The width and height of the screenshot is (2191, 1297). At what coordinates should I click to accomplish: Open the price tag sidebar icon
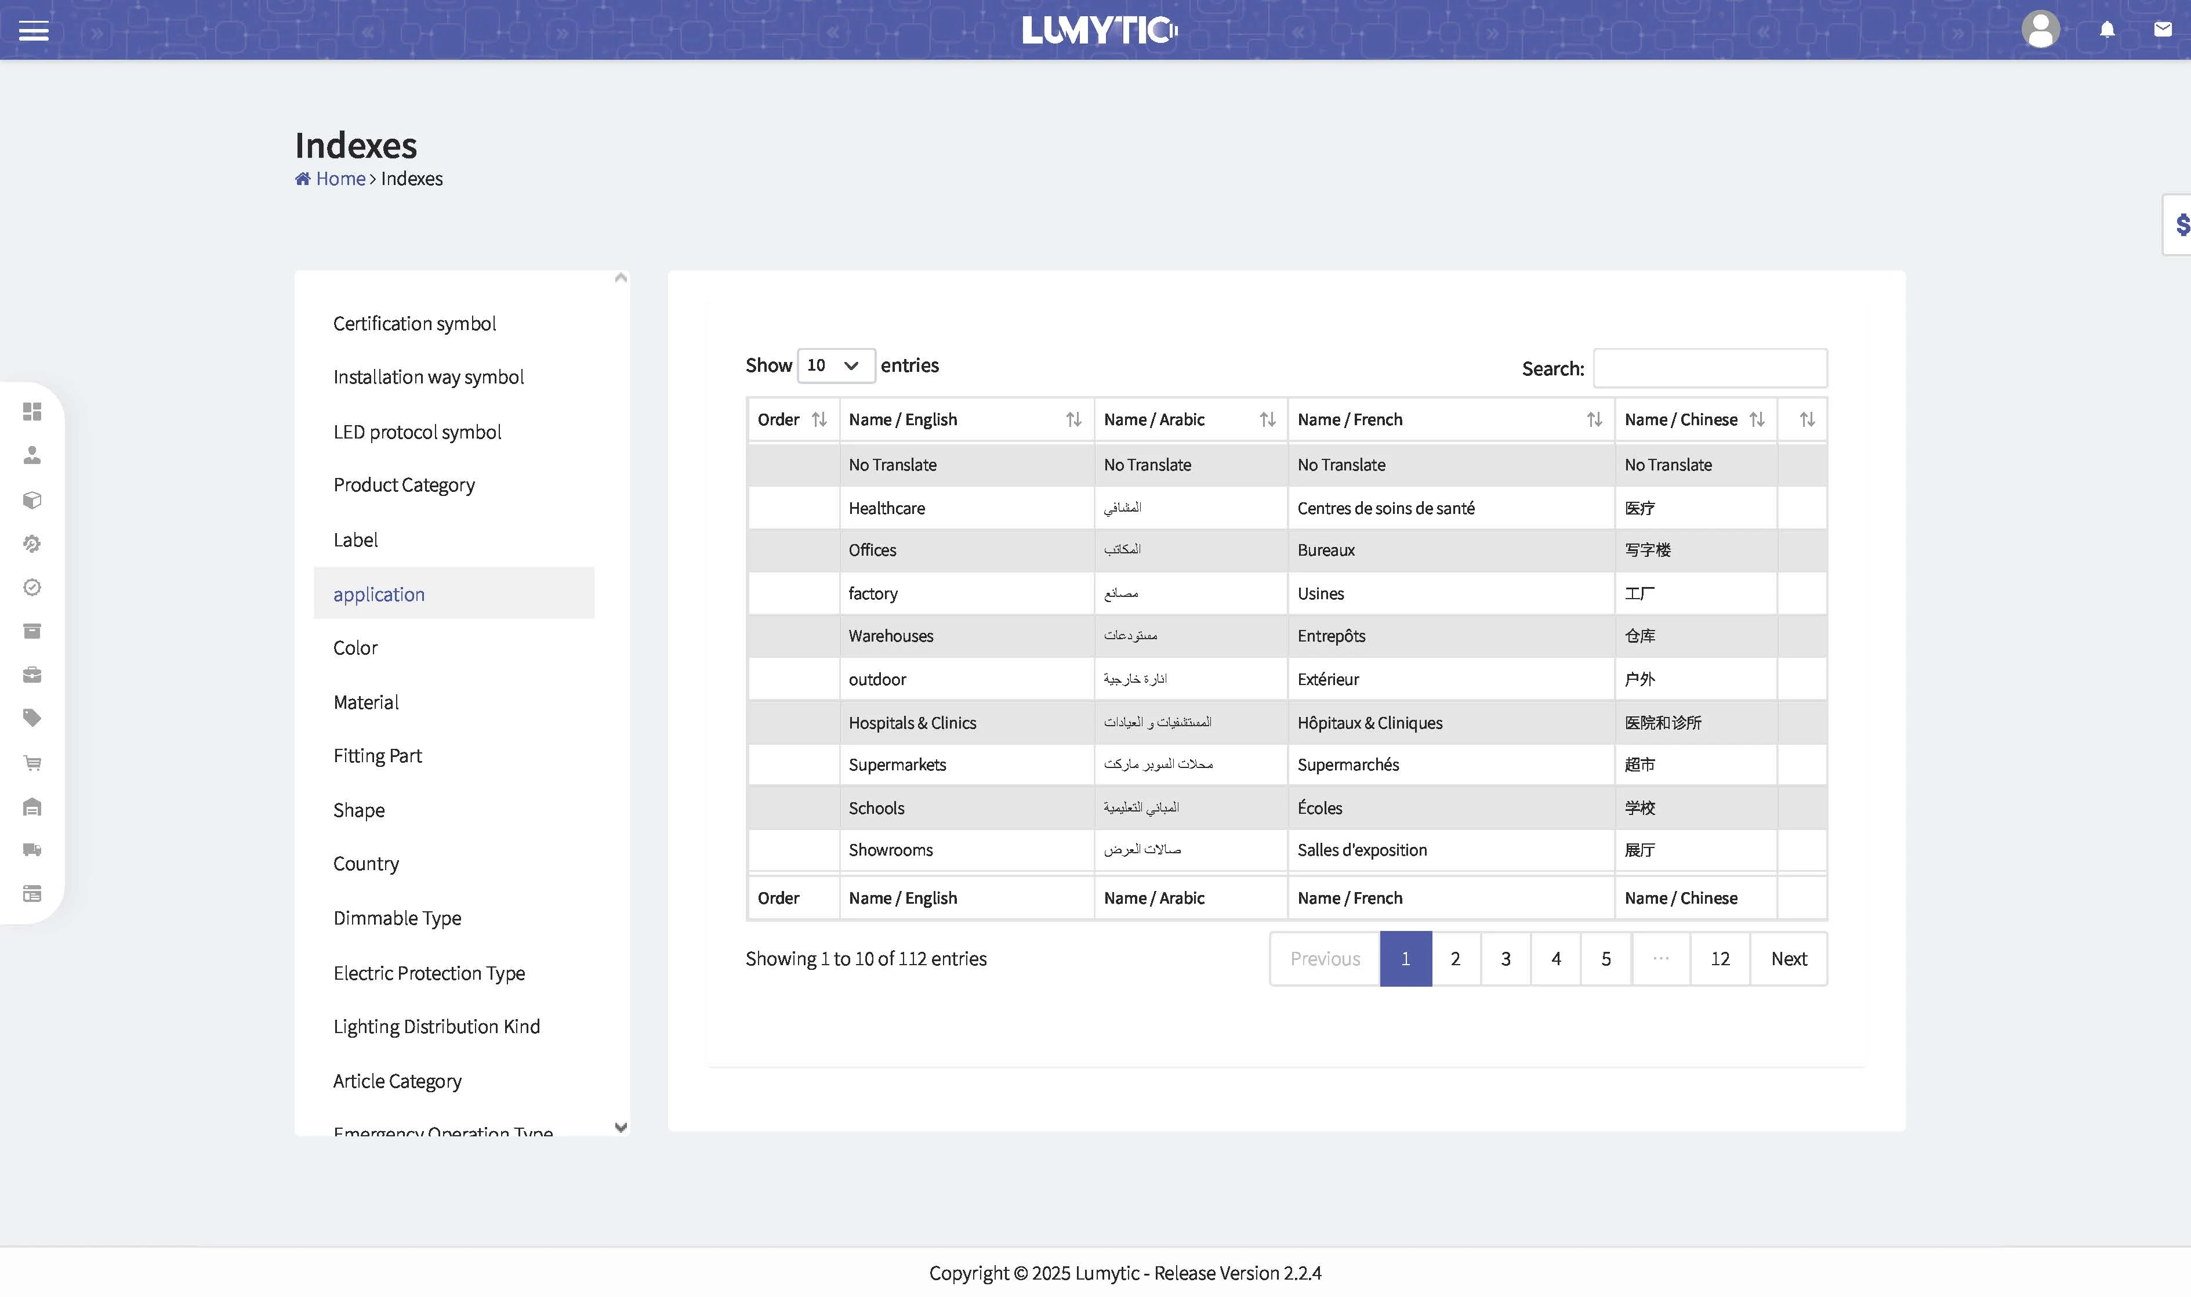pyautogui.click(x=32, y=719)
